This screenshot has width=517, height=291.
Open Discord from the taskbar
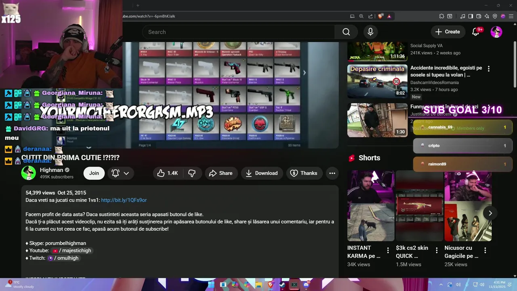coord(306,285)
